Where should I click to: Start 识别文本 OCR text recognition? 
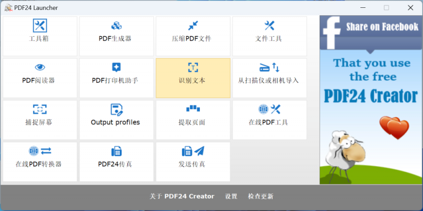193,78
